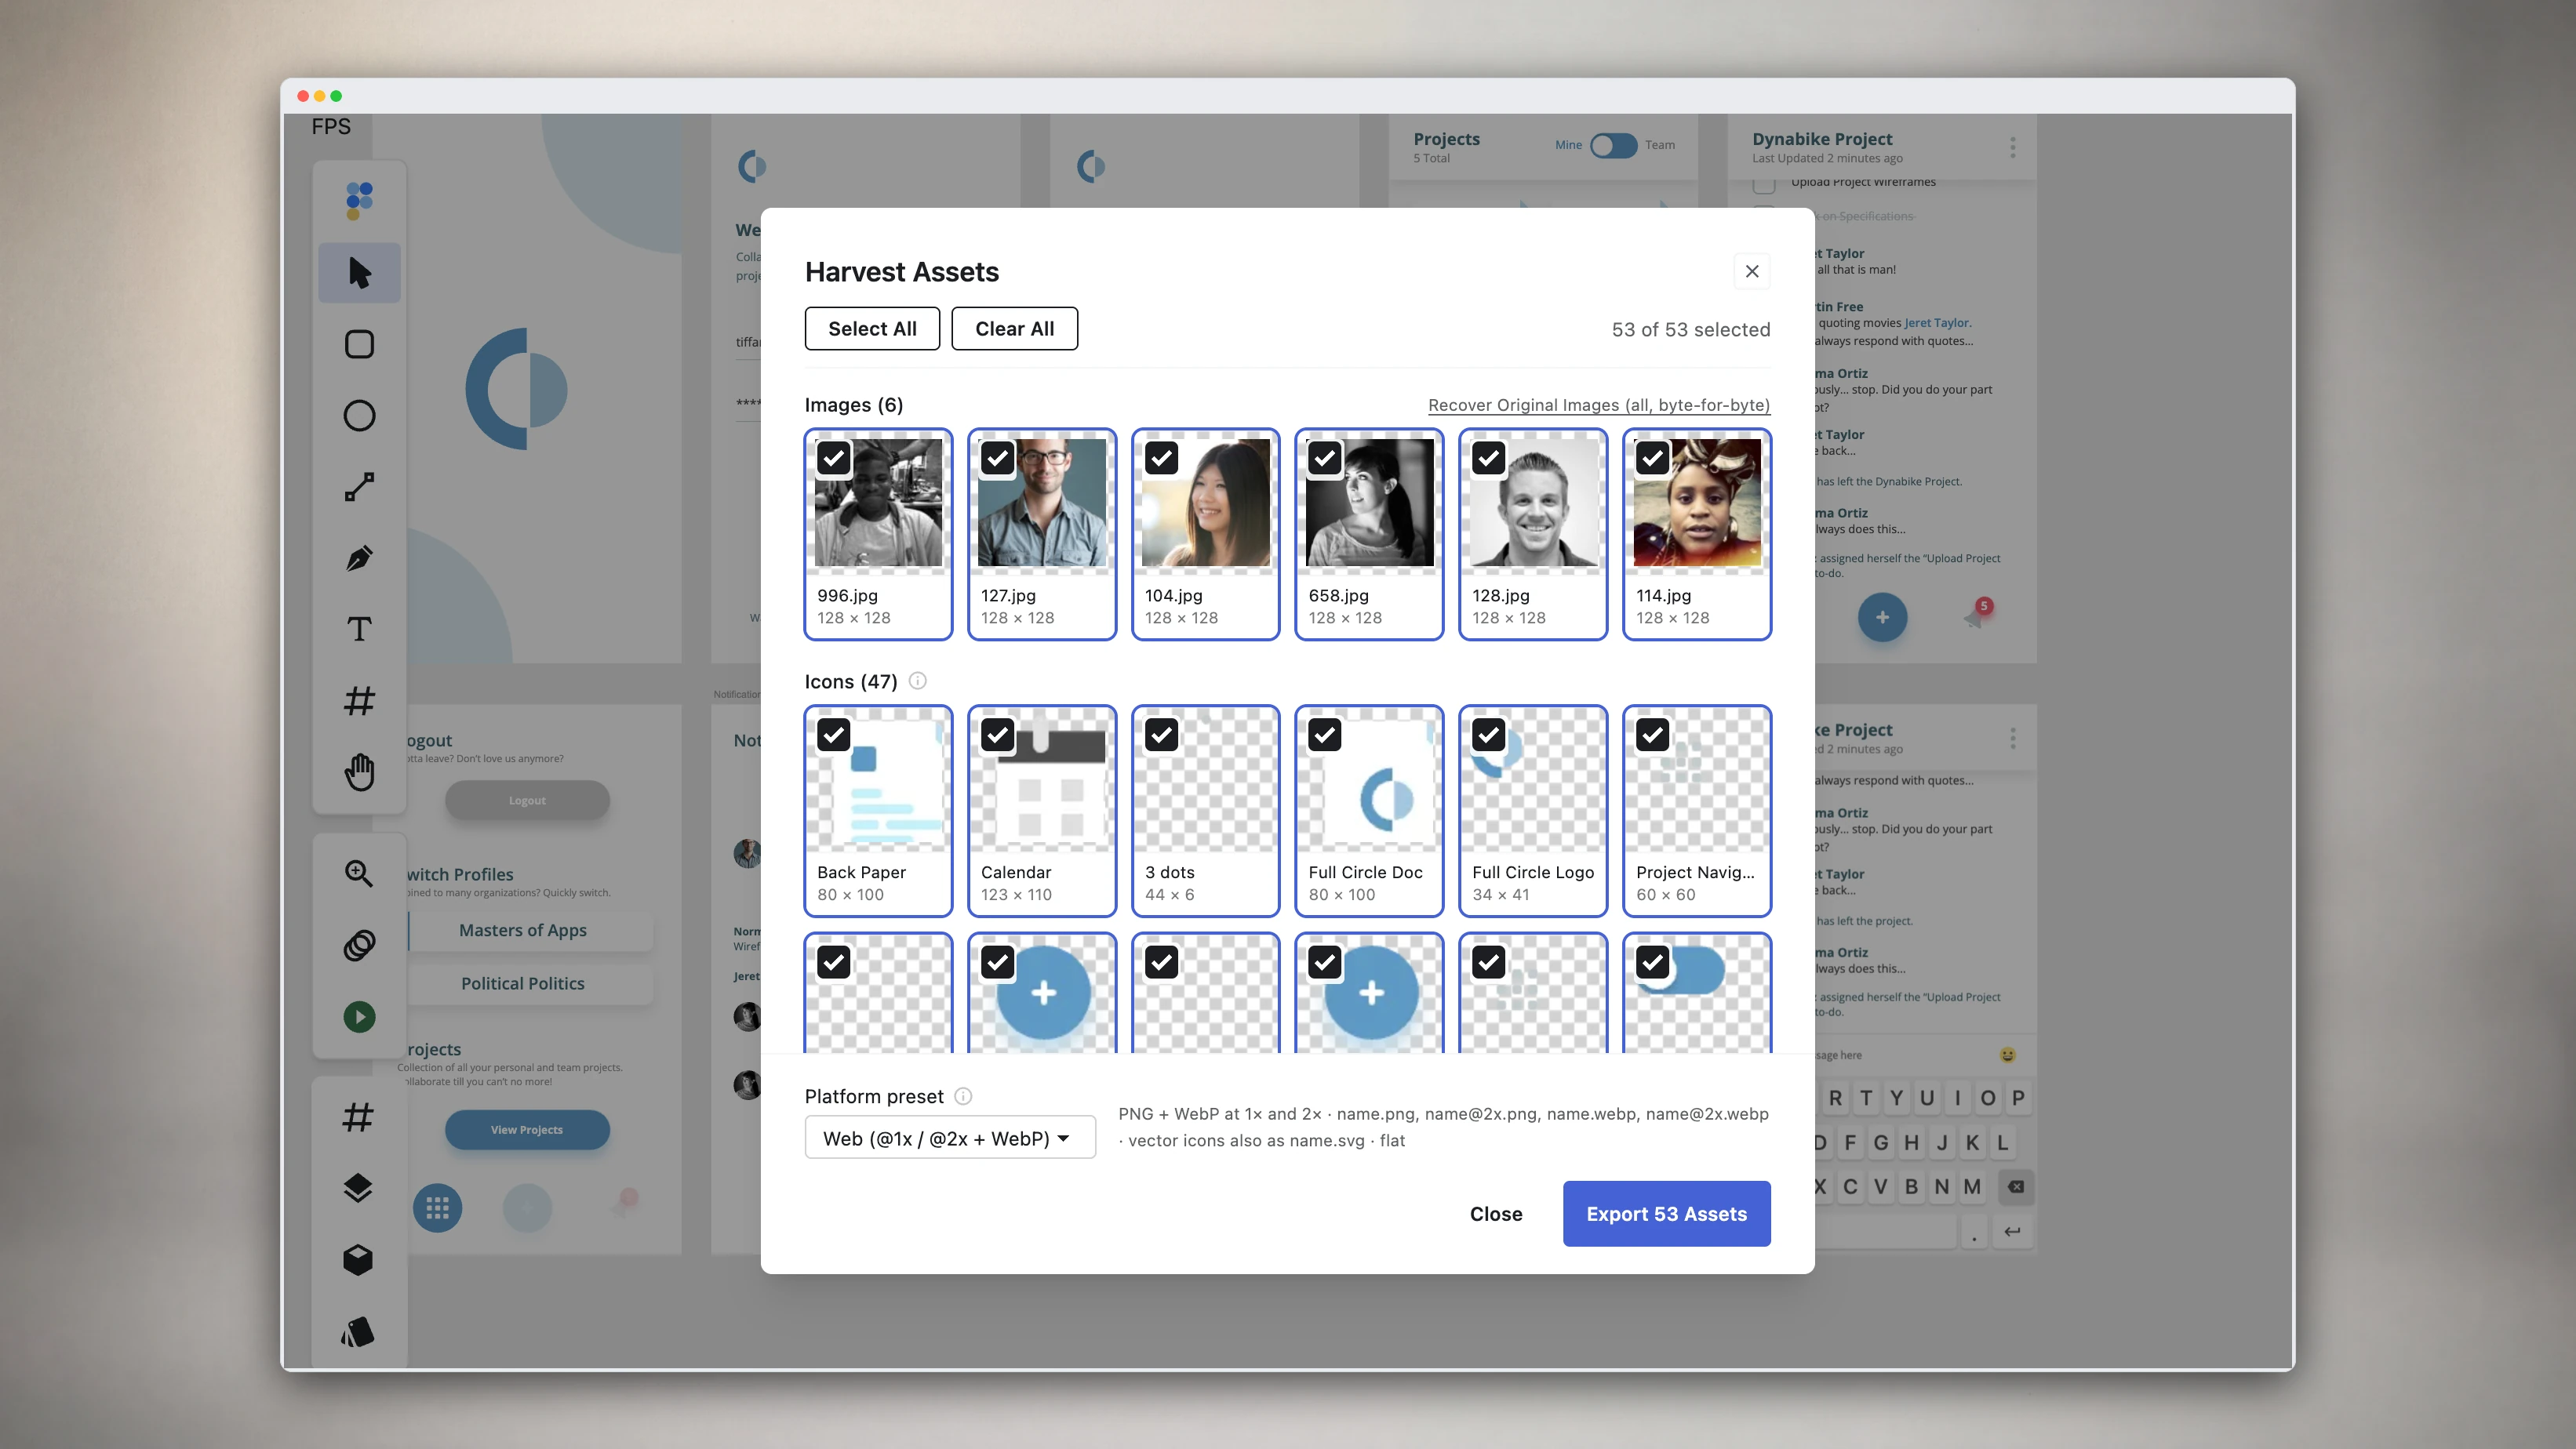Open the hash grid panel above the Layers icon
The height and width of the screenshot is (1449, 2576).
pos(358,1117)
